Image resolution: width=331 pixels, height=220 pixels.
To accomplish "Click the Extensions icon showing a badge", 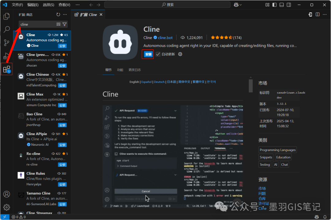I will coord(6,69).
